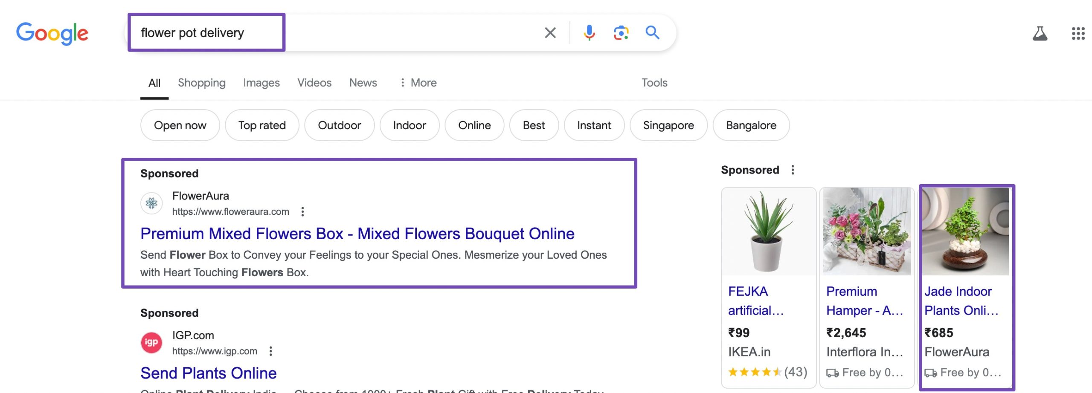Viewport: 1092px width, 393px height.
Task: Click the ₹685 price
Action: click(x=938, y=333)
